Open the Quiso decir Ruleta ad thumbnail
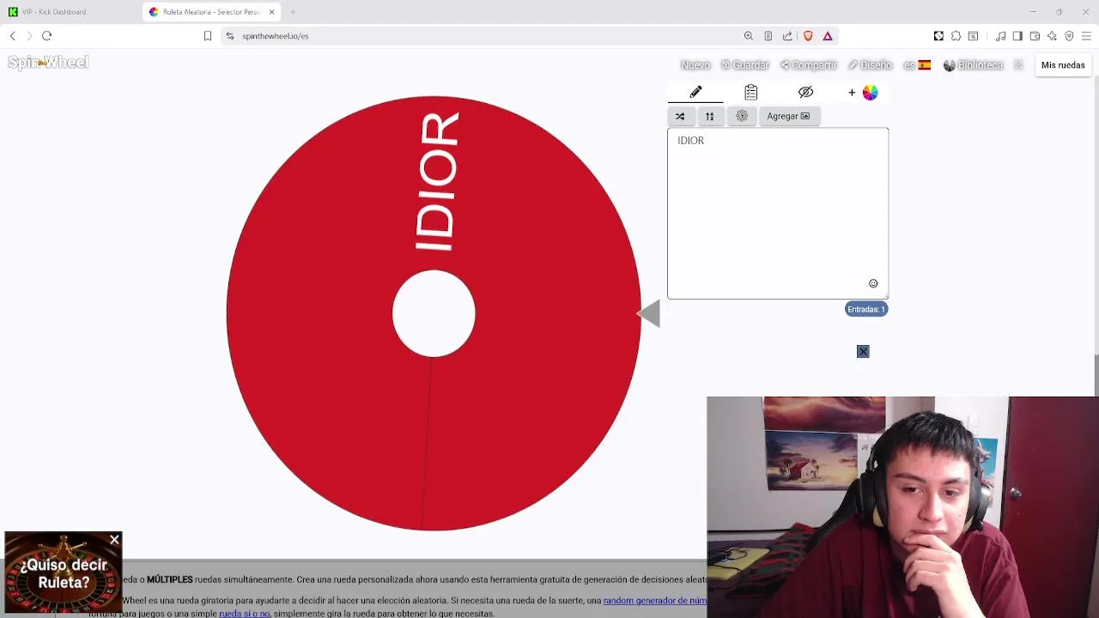Screen dimensions: 1099x618 point(63,573)
